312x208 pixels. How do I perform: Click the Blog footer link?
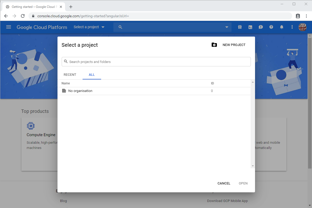[x=63, y=201]
